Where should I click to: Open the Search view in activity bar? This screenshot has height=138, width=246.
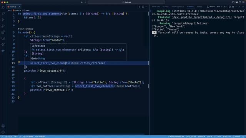(3, 14)
